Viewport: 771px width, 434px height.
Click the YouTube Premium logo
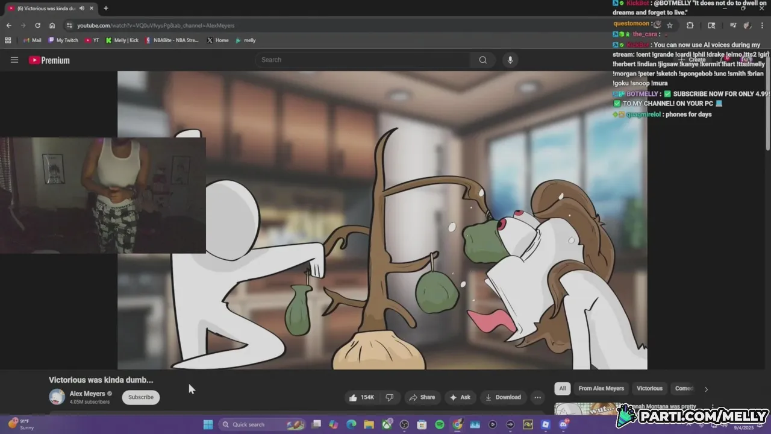coord(49,60)
